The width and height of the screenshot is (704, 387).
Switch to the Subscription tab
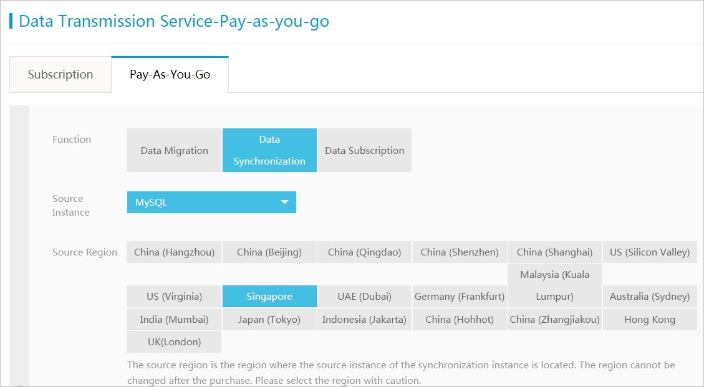click(x=60, y=75)
